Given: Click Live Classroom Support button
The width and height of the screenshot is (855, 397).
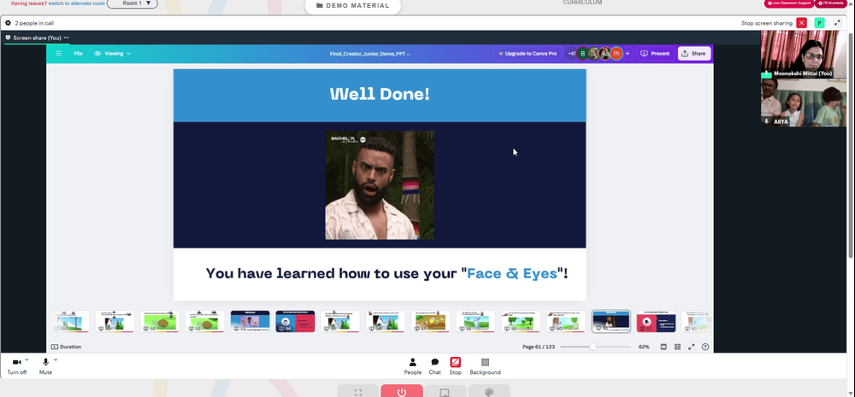Looking at the screenshot, I should click(789, 3).
